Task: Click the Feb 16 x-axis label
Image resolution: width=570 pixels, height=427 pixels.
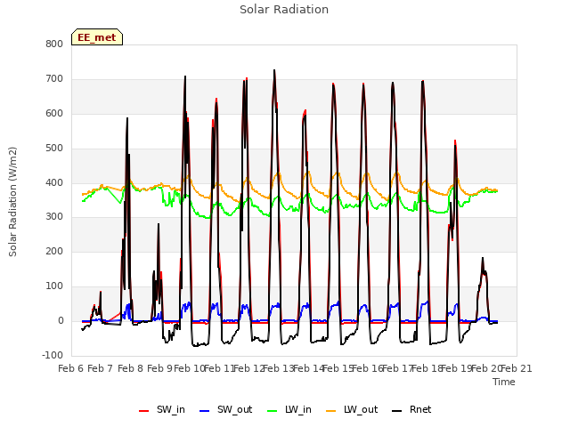Action: click(x=368, y=369)
